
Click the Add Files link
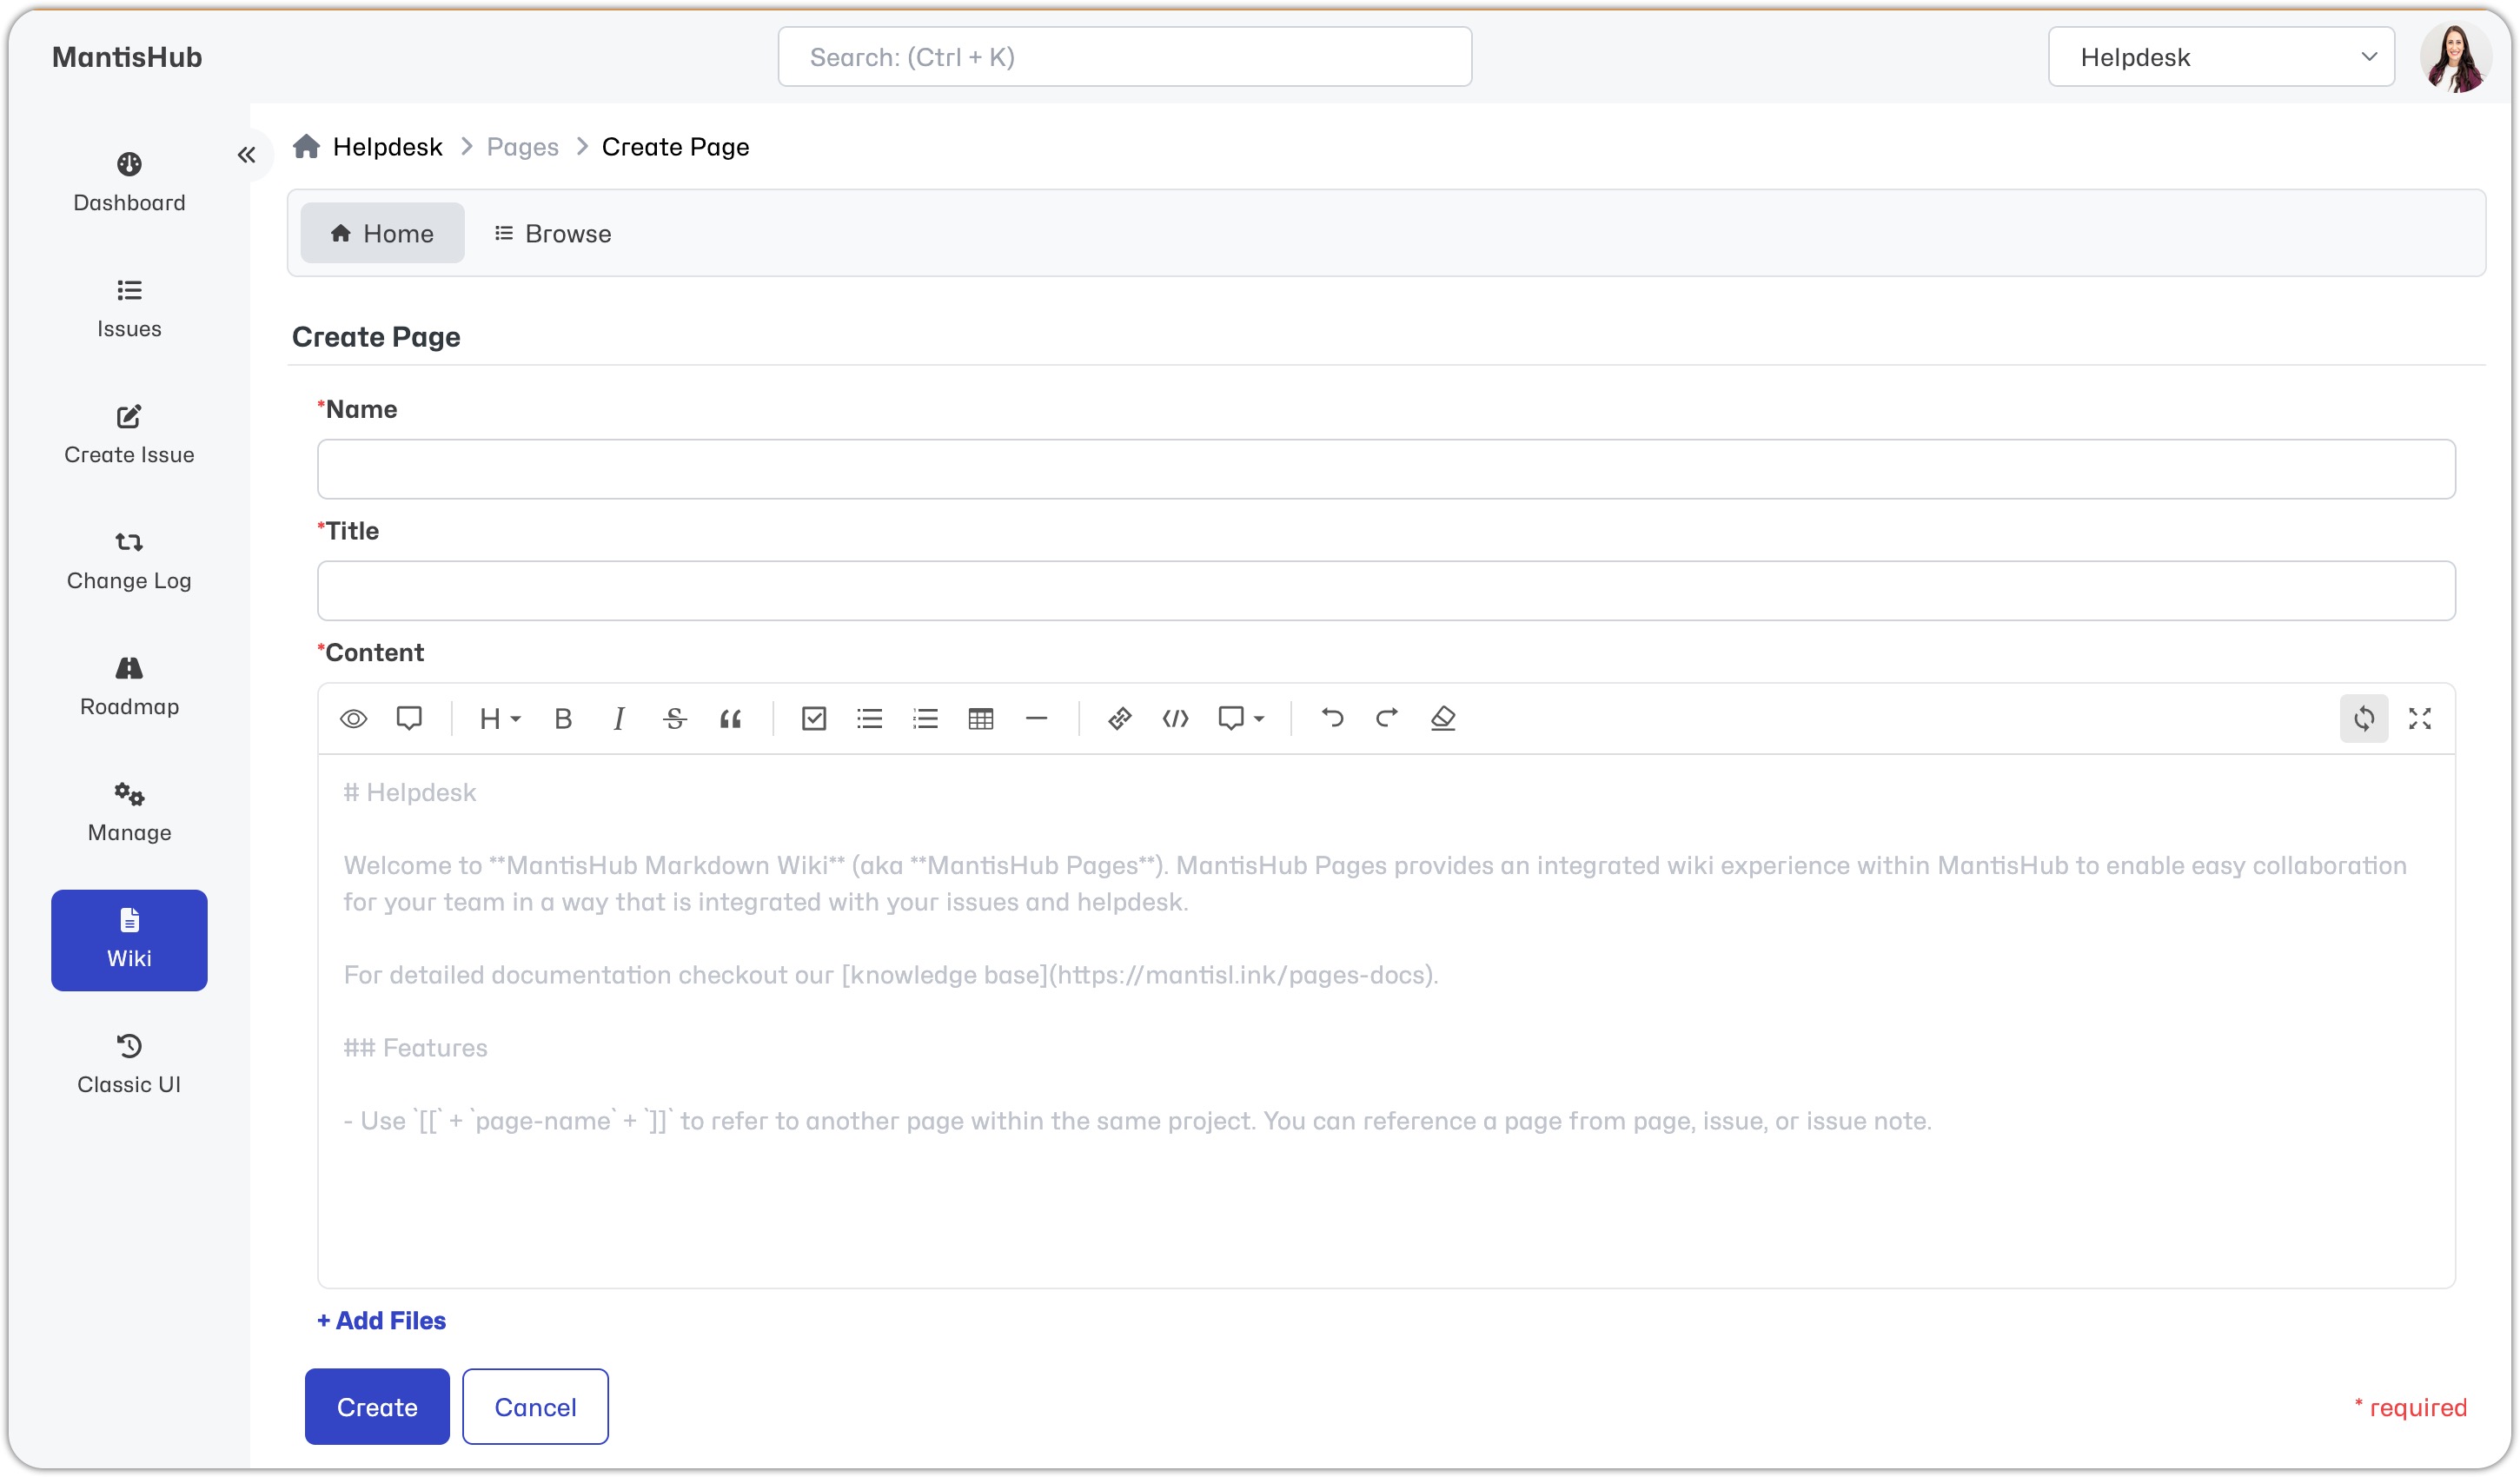[381, 1321]
